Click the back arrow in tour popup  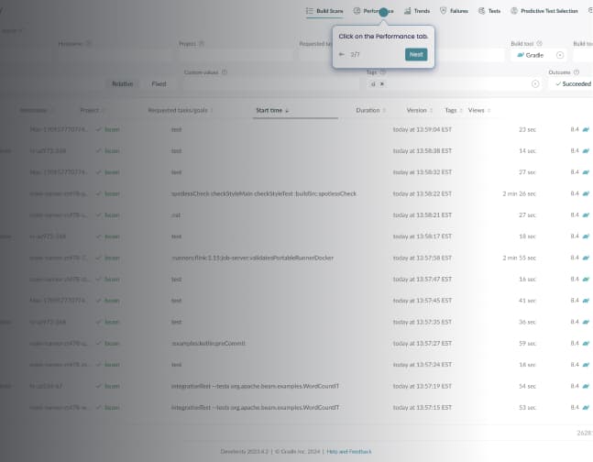(x=342, y=54)
